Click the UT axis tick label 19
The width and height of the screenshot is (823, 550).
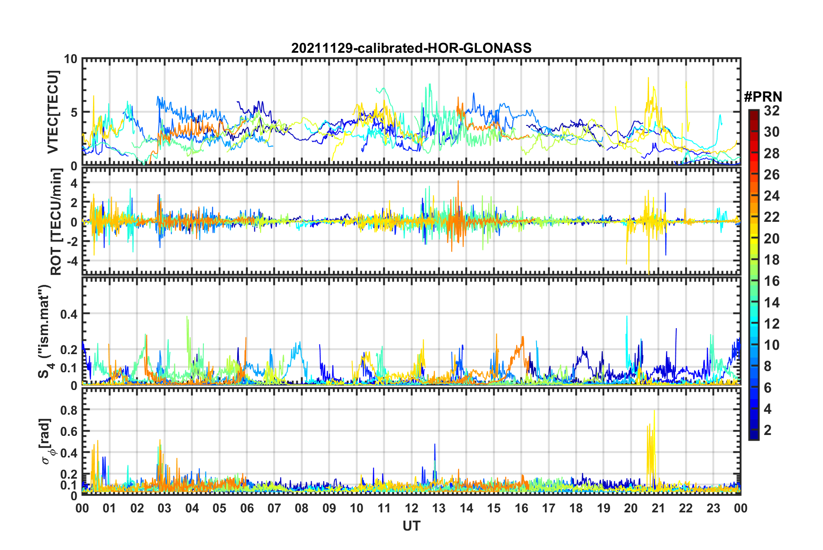[x=604, y=508]
